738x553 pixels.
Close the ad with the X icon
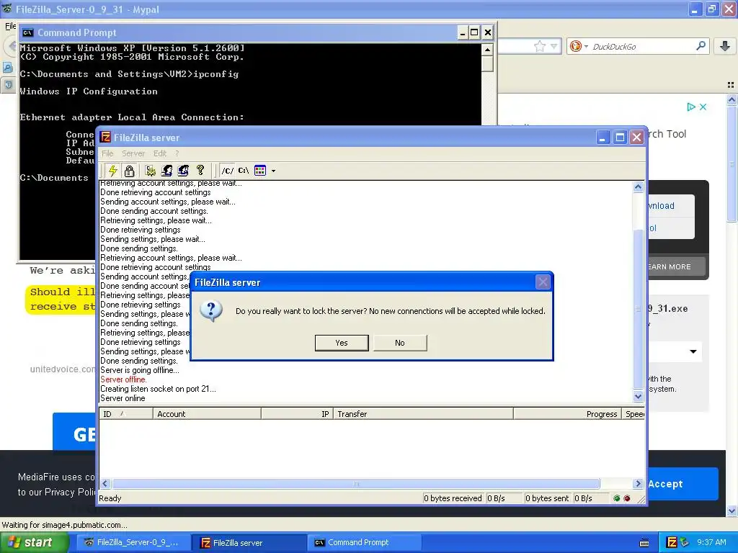click(703, 107)
